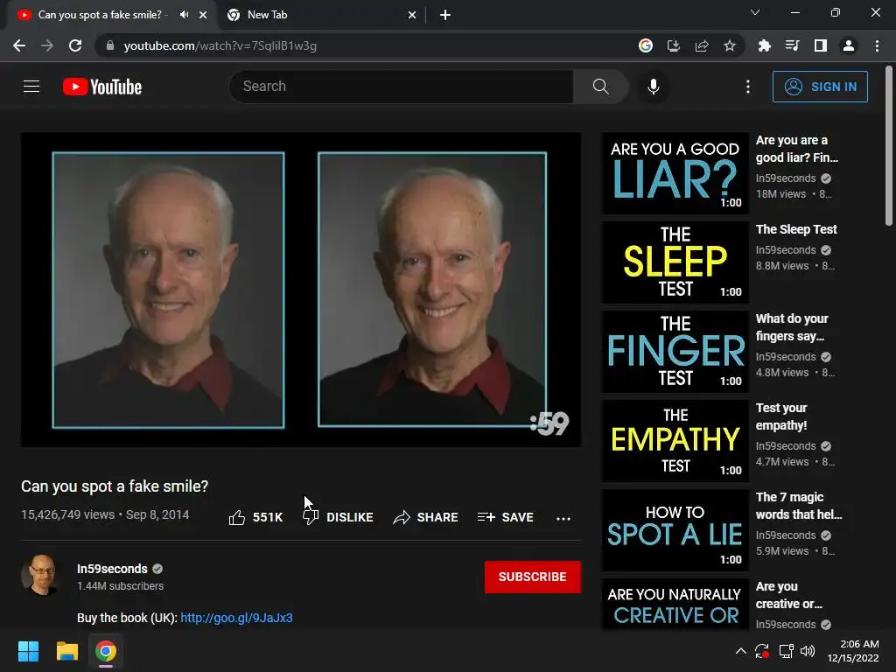The image size is (896, 672).
Task: Go back with browser back arrow
Action: pos(19,45)
